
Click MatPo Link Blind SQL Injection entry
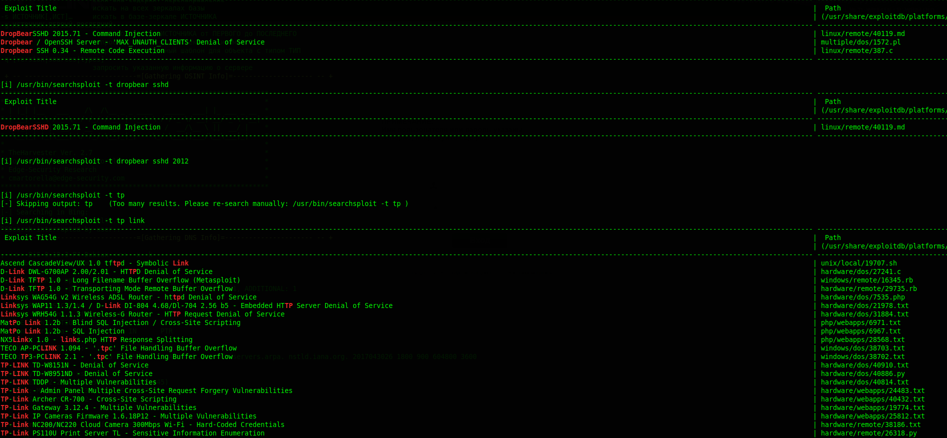coord(121,322)
